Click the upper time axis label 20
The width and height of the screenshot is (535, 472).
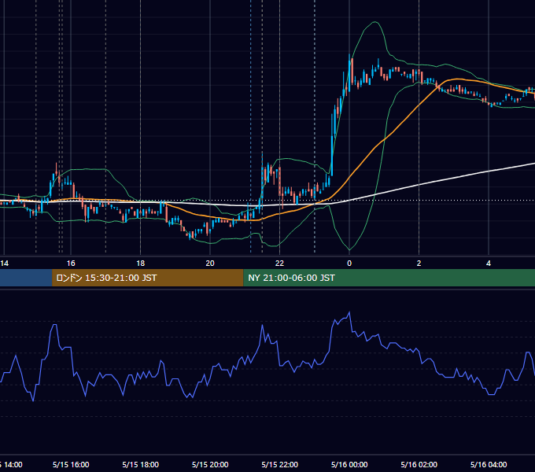[210, 264]
